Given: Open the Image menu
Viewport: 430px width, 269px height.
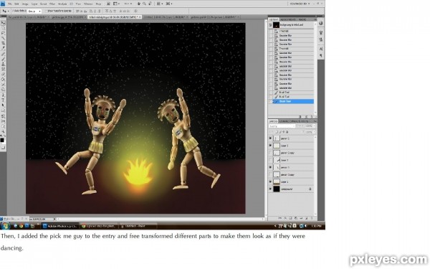Looking at the screenshot, I should pos(25,4).
